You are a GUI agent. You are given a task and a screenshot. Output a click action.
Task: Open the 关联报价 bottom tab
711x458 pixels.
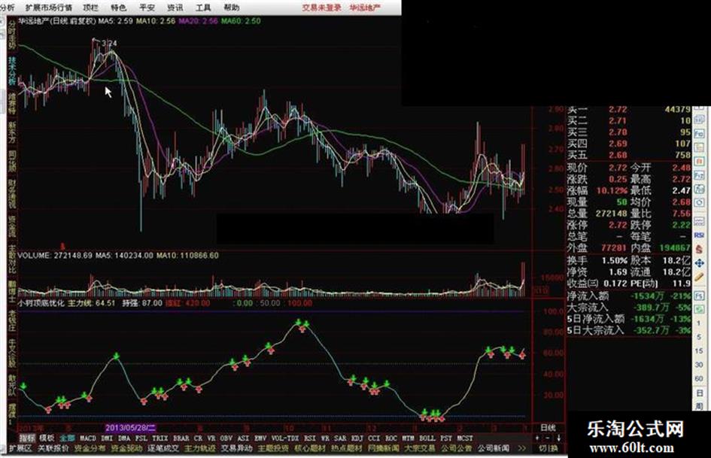53,448
